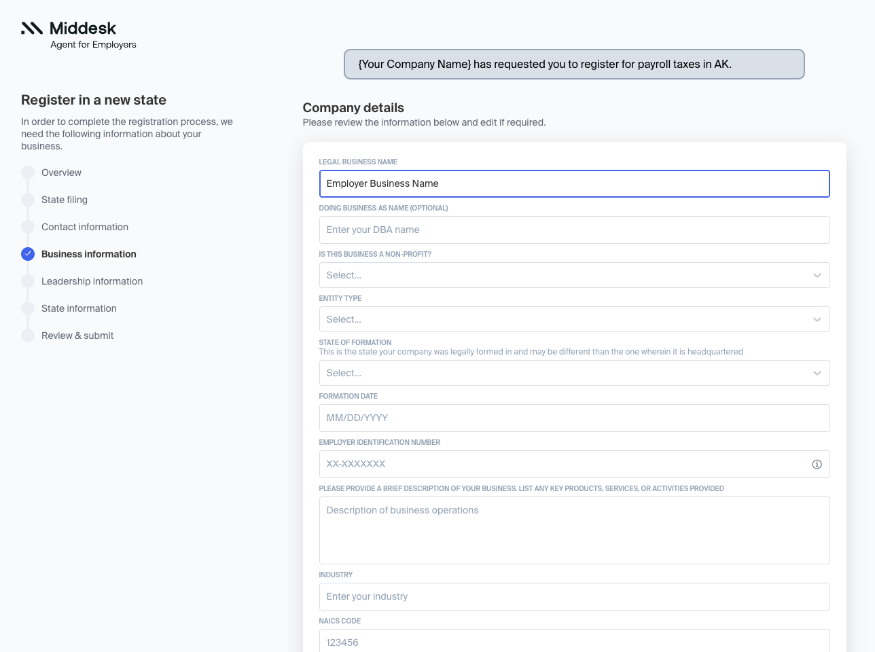Click the EIN info icon
875x652 pixels.
click(817, 465)
